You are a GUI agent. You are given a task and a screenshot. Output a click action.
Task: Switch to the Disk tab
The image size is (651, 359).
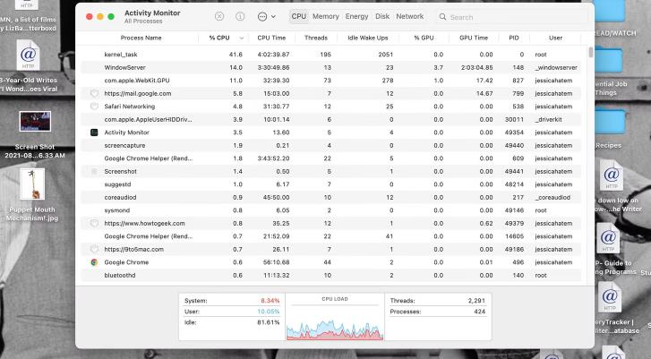(x=382, y=16)
